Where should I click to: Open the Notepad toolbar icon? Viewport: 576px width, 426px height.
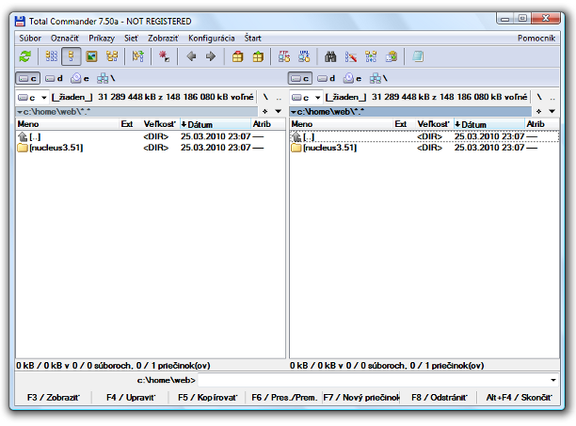[418, 56]
